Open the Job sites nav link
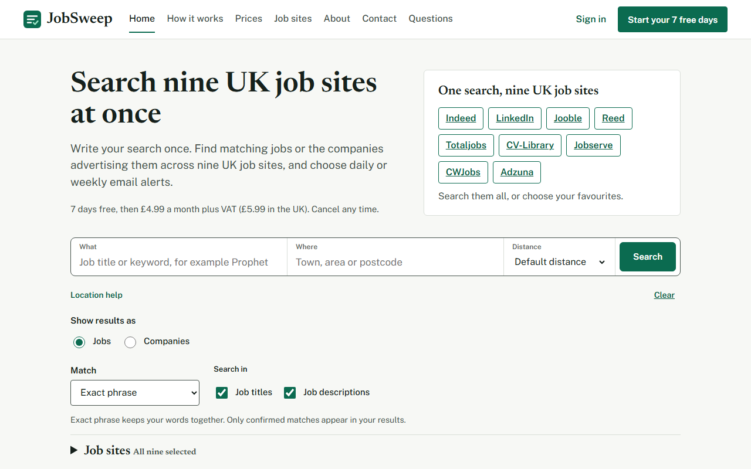The height and width of the screenshot is (469, 751). (x=293, y=19)
